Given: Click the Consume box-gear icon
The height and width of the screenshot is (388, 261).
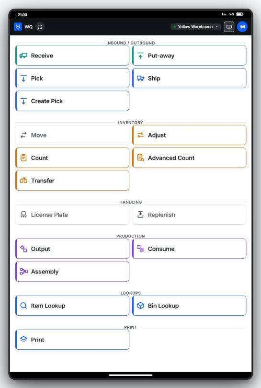Looking at the screenshot, I should click(140, 249).
